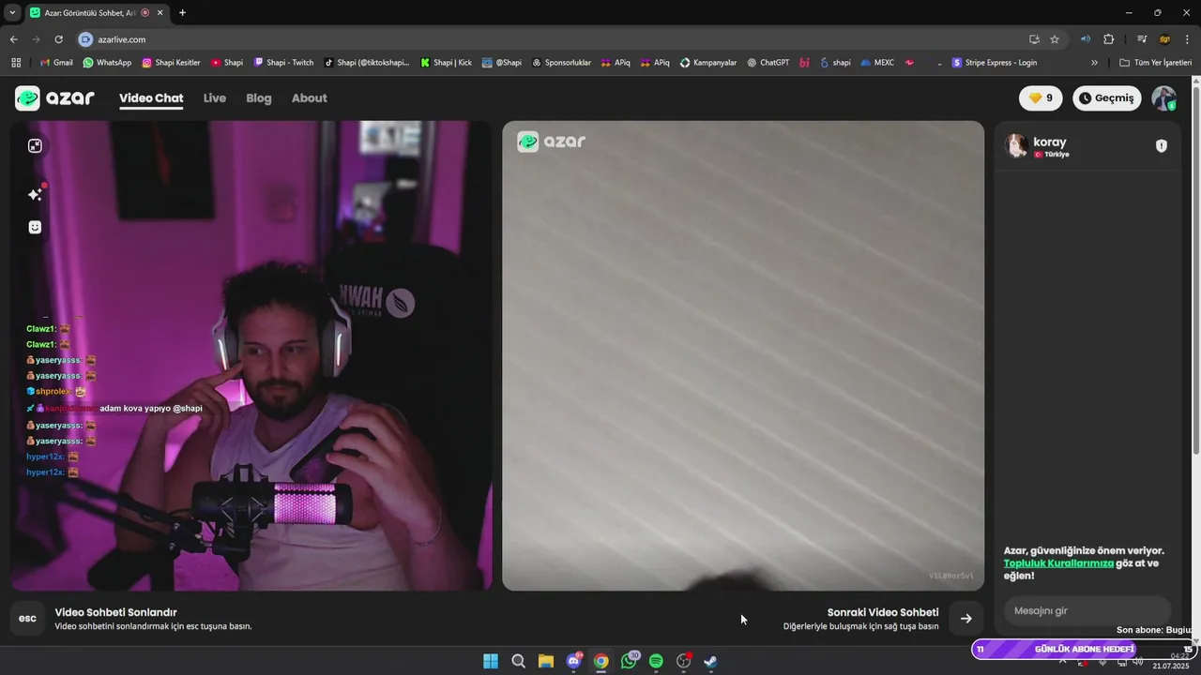The image size is (1201, 675).
Task: Open the Sponsorluklar bookmark
Action: (x=561, y=63)
